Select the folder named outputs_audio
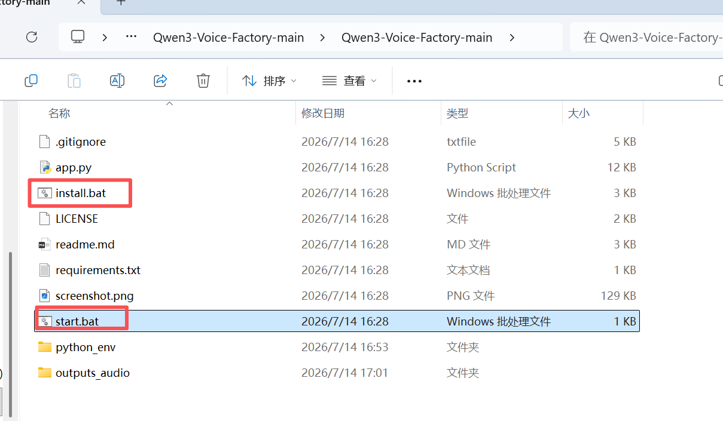 point(93,373)
